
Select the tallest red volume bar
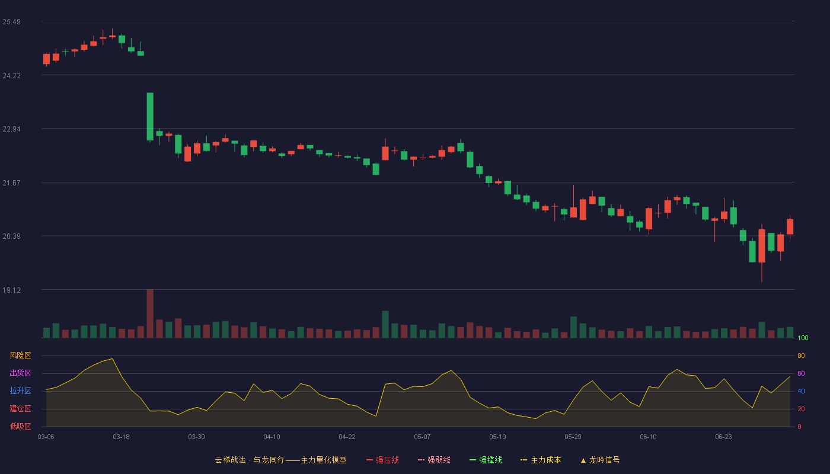coord(150,313)
